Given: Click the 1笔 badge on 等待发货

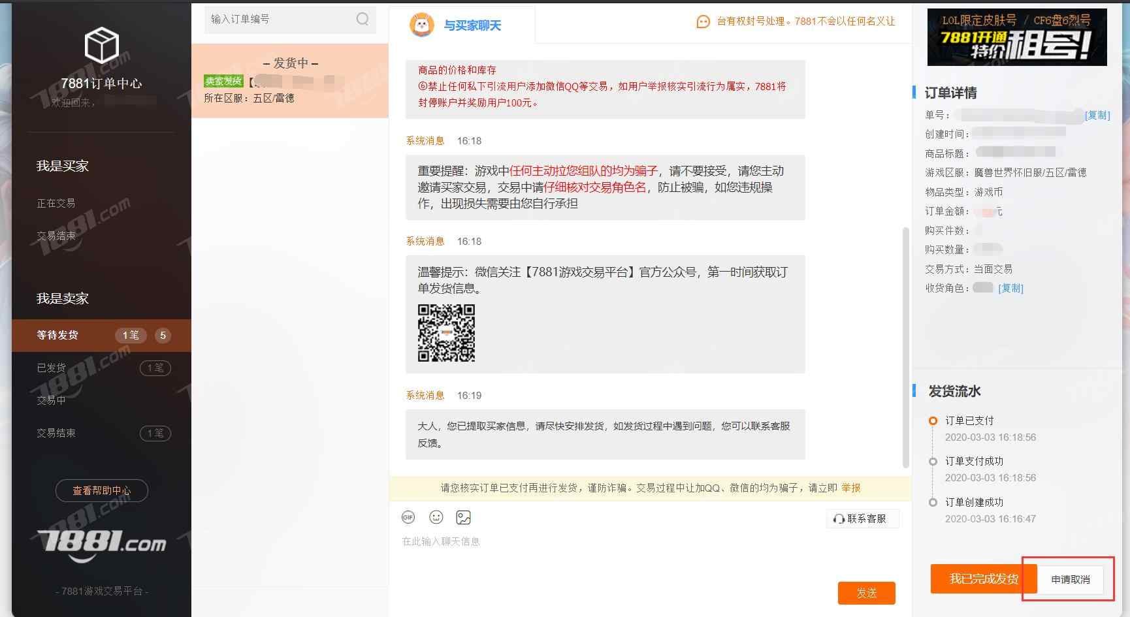Looking at the screenshot, I should [130, 335].
